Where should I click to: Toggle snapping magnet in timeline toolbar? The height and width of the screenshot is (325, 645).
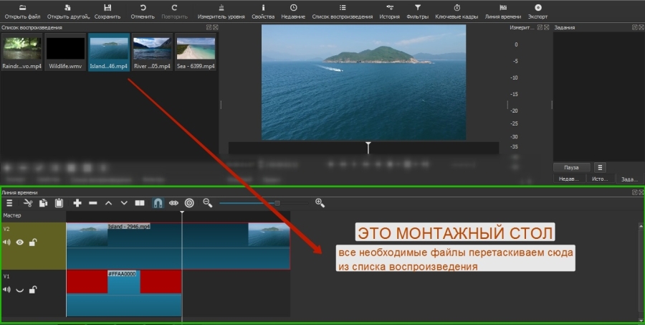pos(158,203)
